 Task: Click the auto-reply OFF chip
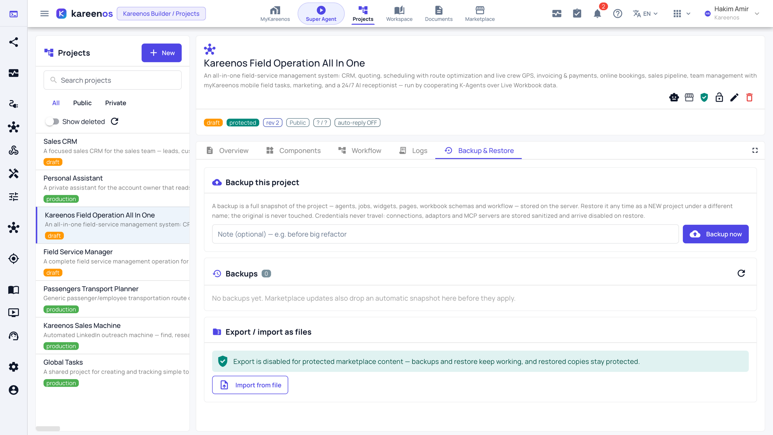pos(357,123)
